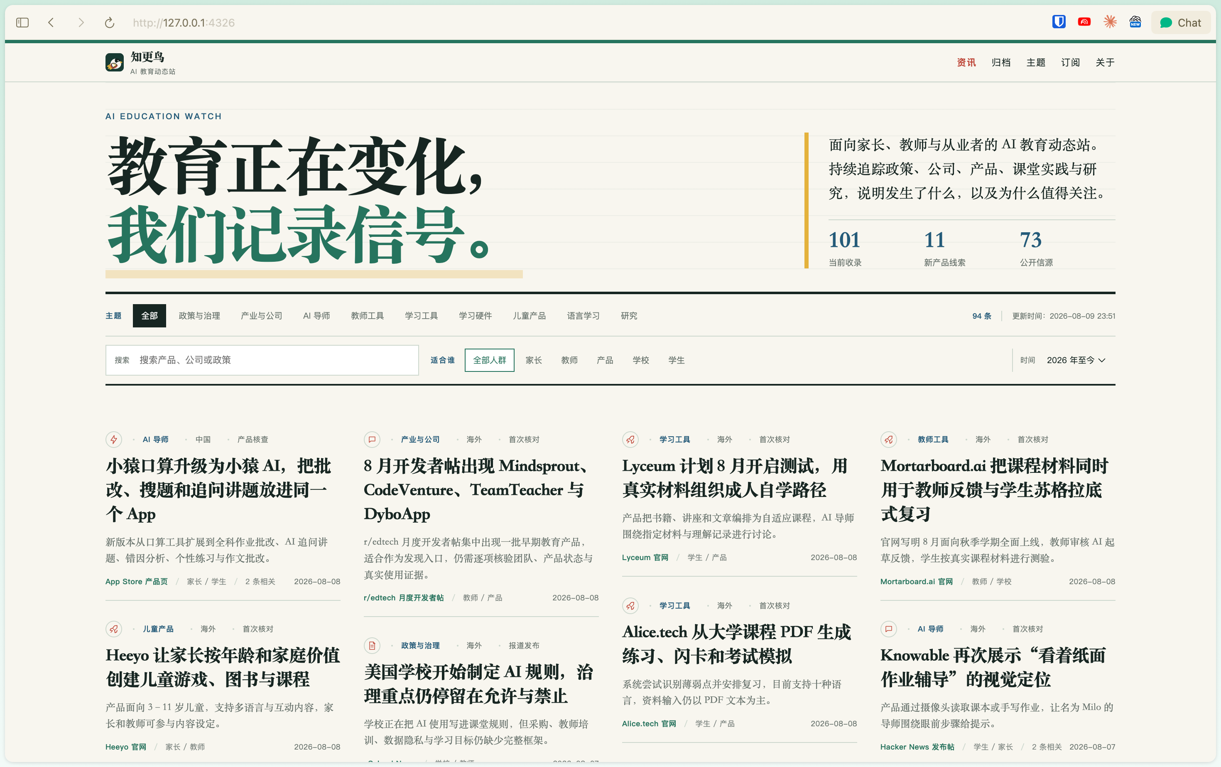Open the 主题 nav item in the header
1221x767 pixels.
(x=1036, y=62)
